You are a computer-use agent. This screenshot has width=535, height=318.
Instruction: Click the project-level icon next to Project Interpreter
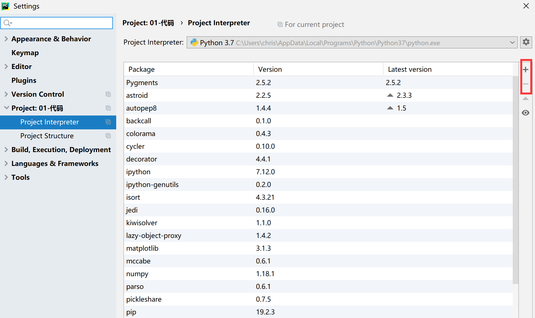(x=108, y=122)
